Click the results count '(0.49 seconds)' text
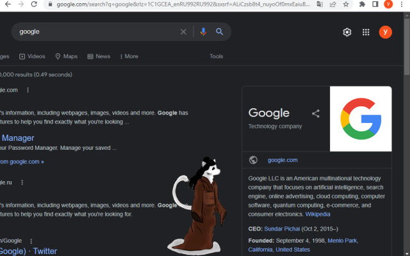The width and height of the screenshot is (410, 256). click(53, 75)
